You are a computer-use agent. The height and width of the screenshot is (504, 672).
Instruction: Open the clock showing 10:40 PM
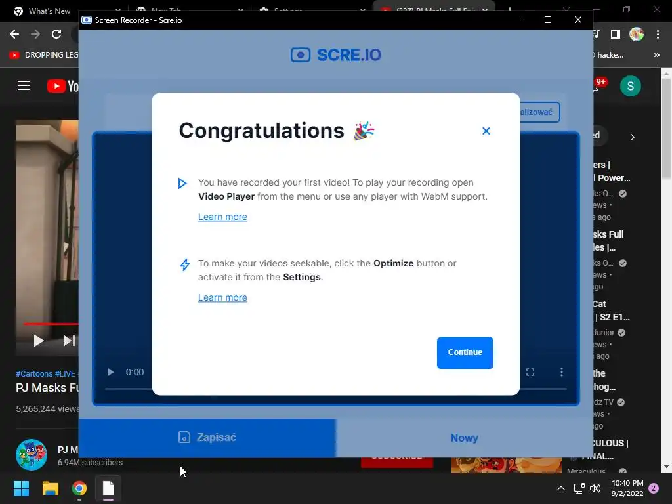627,488
